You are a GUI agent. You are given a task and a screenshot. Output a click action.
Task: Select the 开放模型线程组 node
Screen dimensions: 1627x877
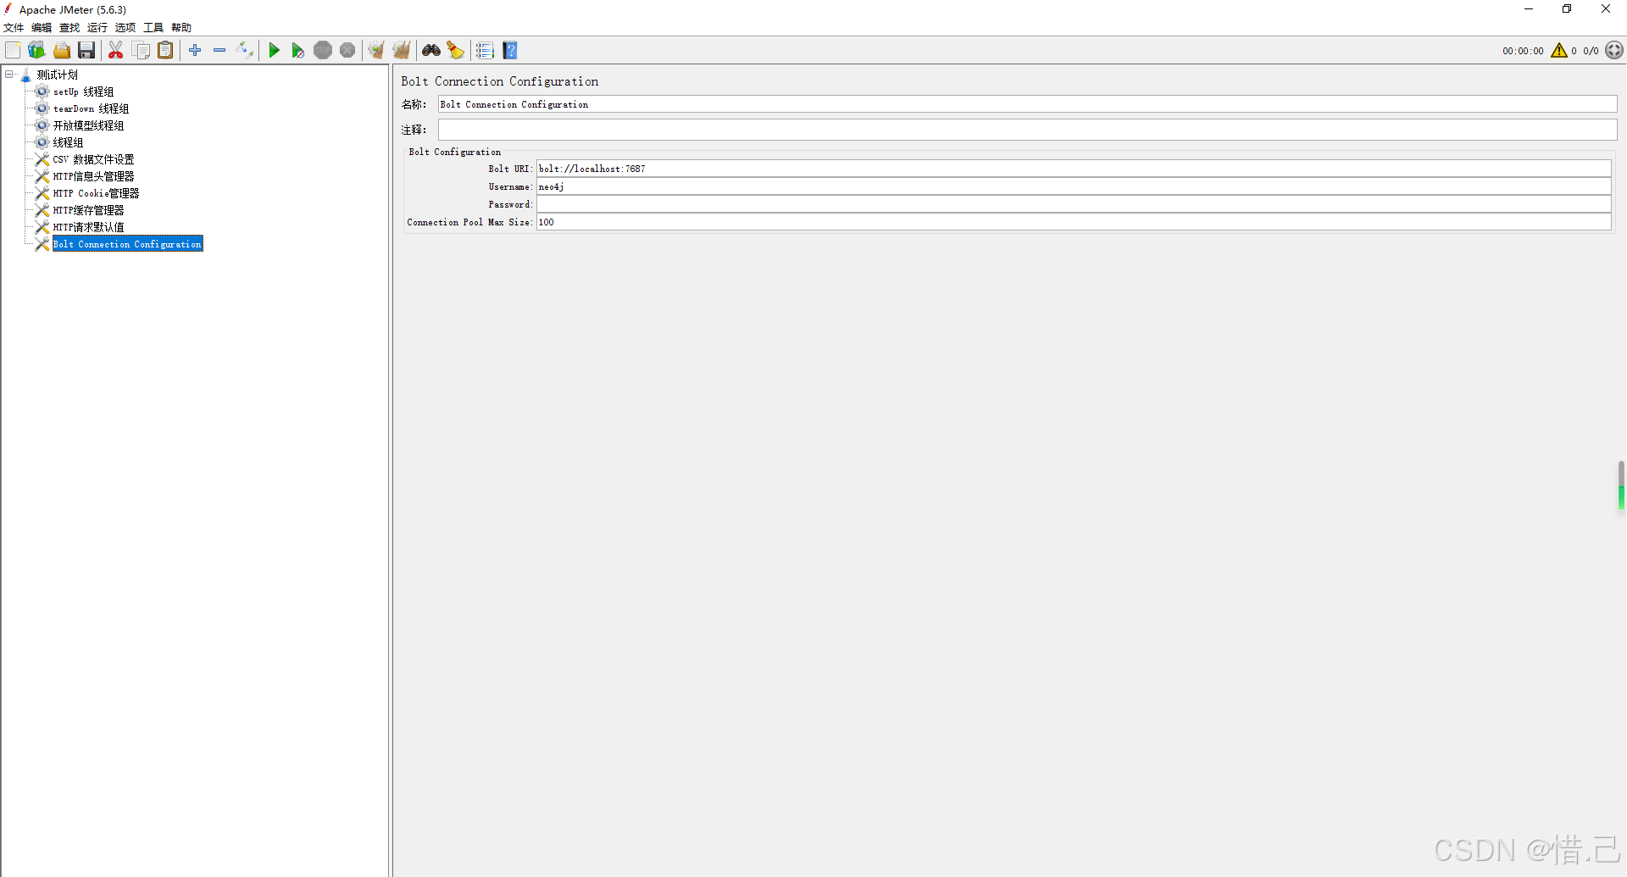88,125
